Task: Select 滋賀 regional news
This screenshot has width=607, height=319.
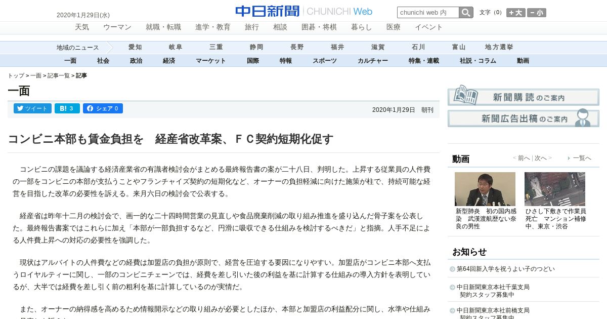Action: [378, 47]
